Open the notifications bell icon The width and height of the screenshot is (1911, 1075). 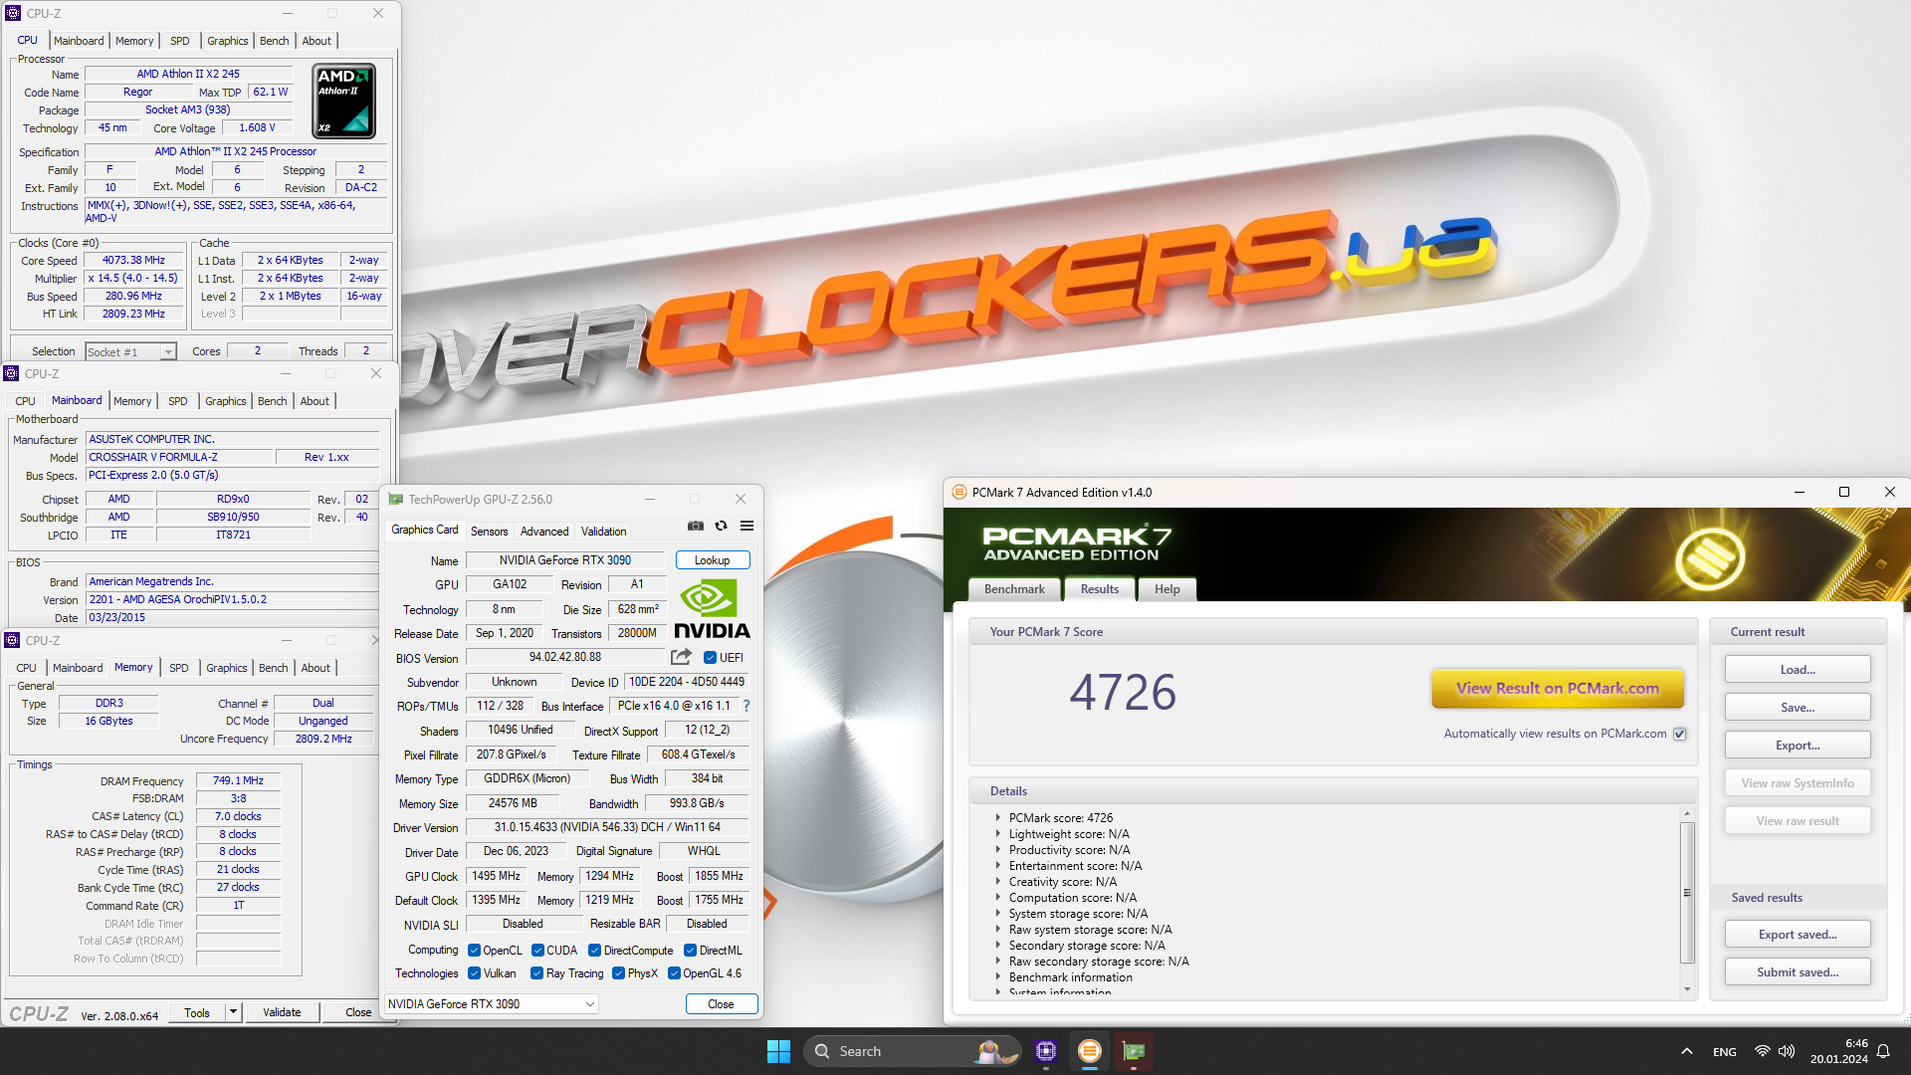coord(1883,1051)
